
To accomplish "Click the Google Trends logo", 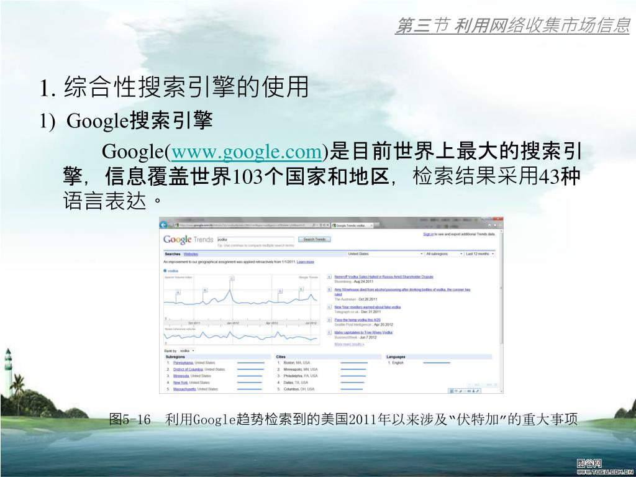I will pyautogui.click(x=188, y=239).
